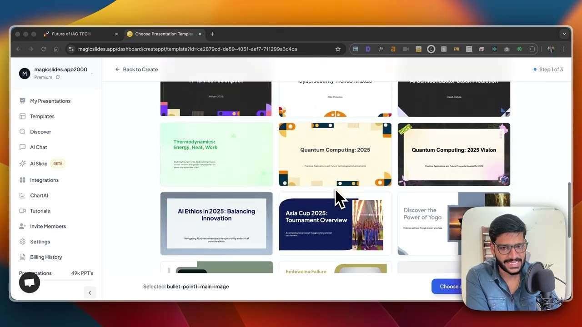This screenshot has height=327, width=582.
Task: Bookmark this page with the star
Action: click(338, 49)
